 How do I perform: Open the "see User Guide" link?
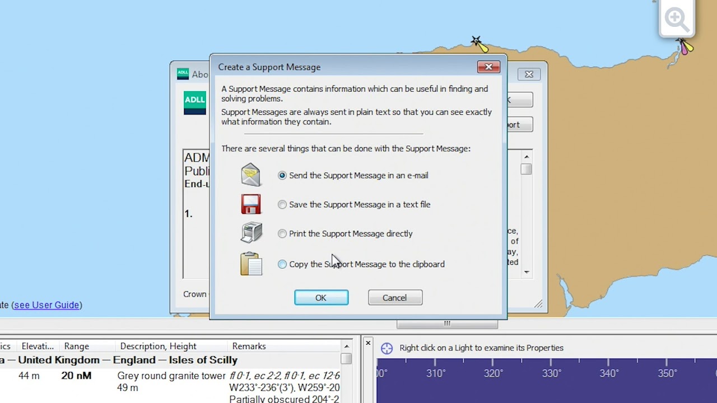pos(46,304)
